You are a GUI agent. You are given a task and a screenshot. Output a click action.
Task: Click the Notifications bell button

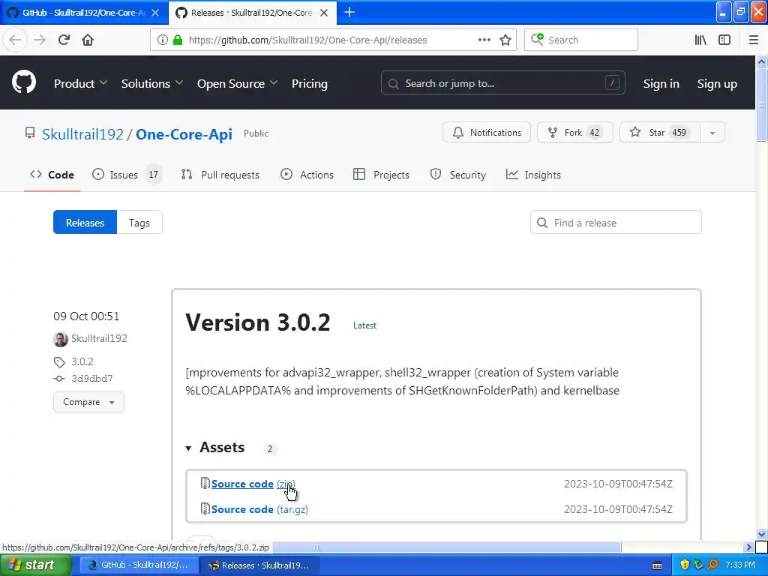pyautogui.click(x=486, y=132)
